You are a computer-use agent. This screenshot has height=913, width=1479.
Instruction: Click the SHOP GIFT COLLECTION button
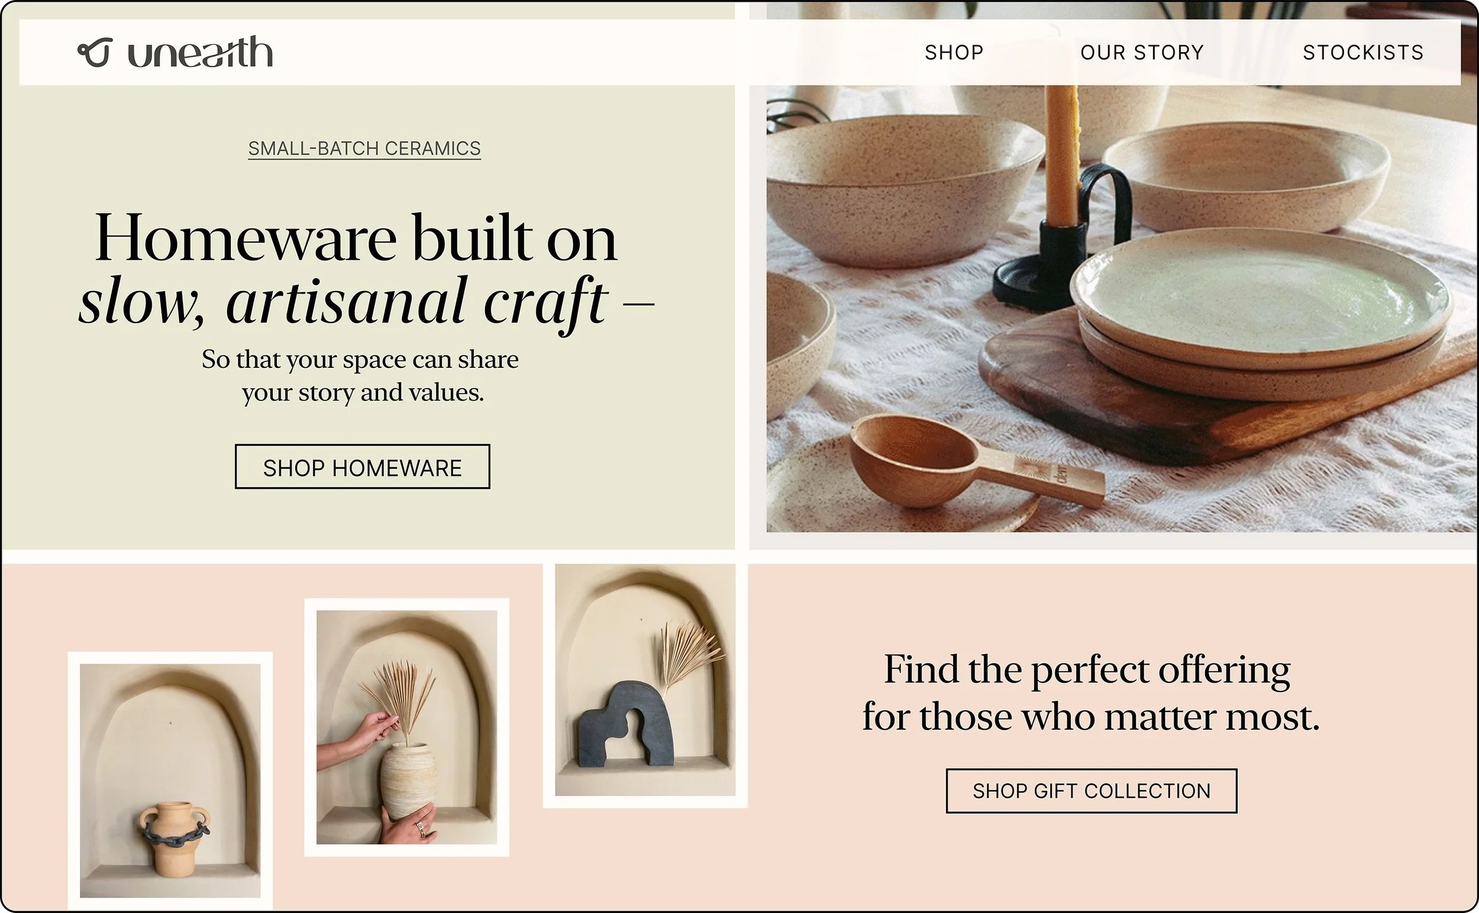point(1091,791)
